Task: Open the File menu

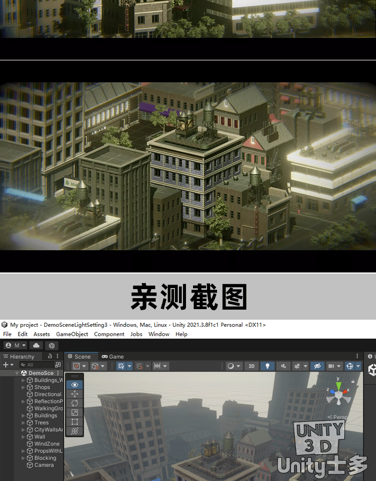Action: tap(7, 334)
